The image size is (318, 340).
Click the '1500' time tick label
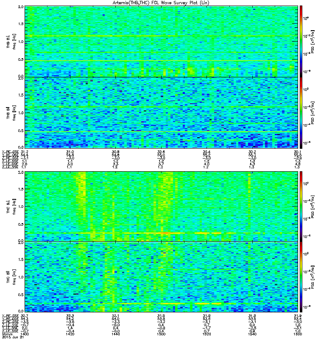click(x=161, y=334)
